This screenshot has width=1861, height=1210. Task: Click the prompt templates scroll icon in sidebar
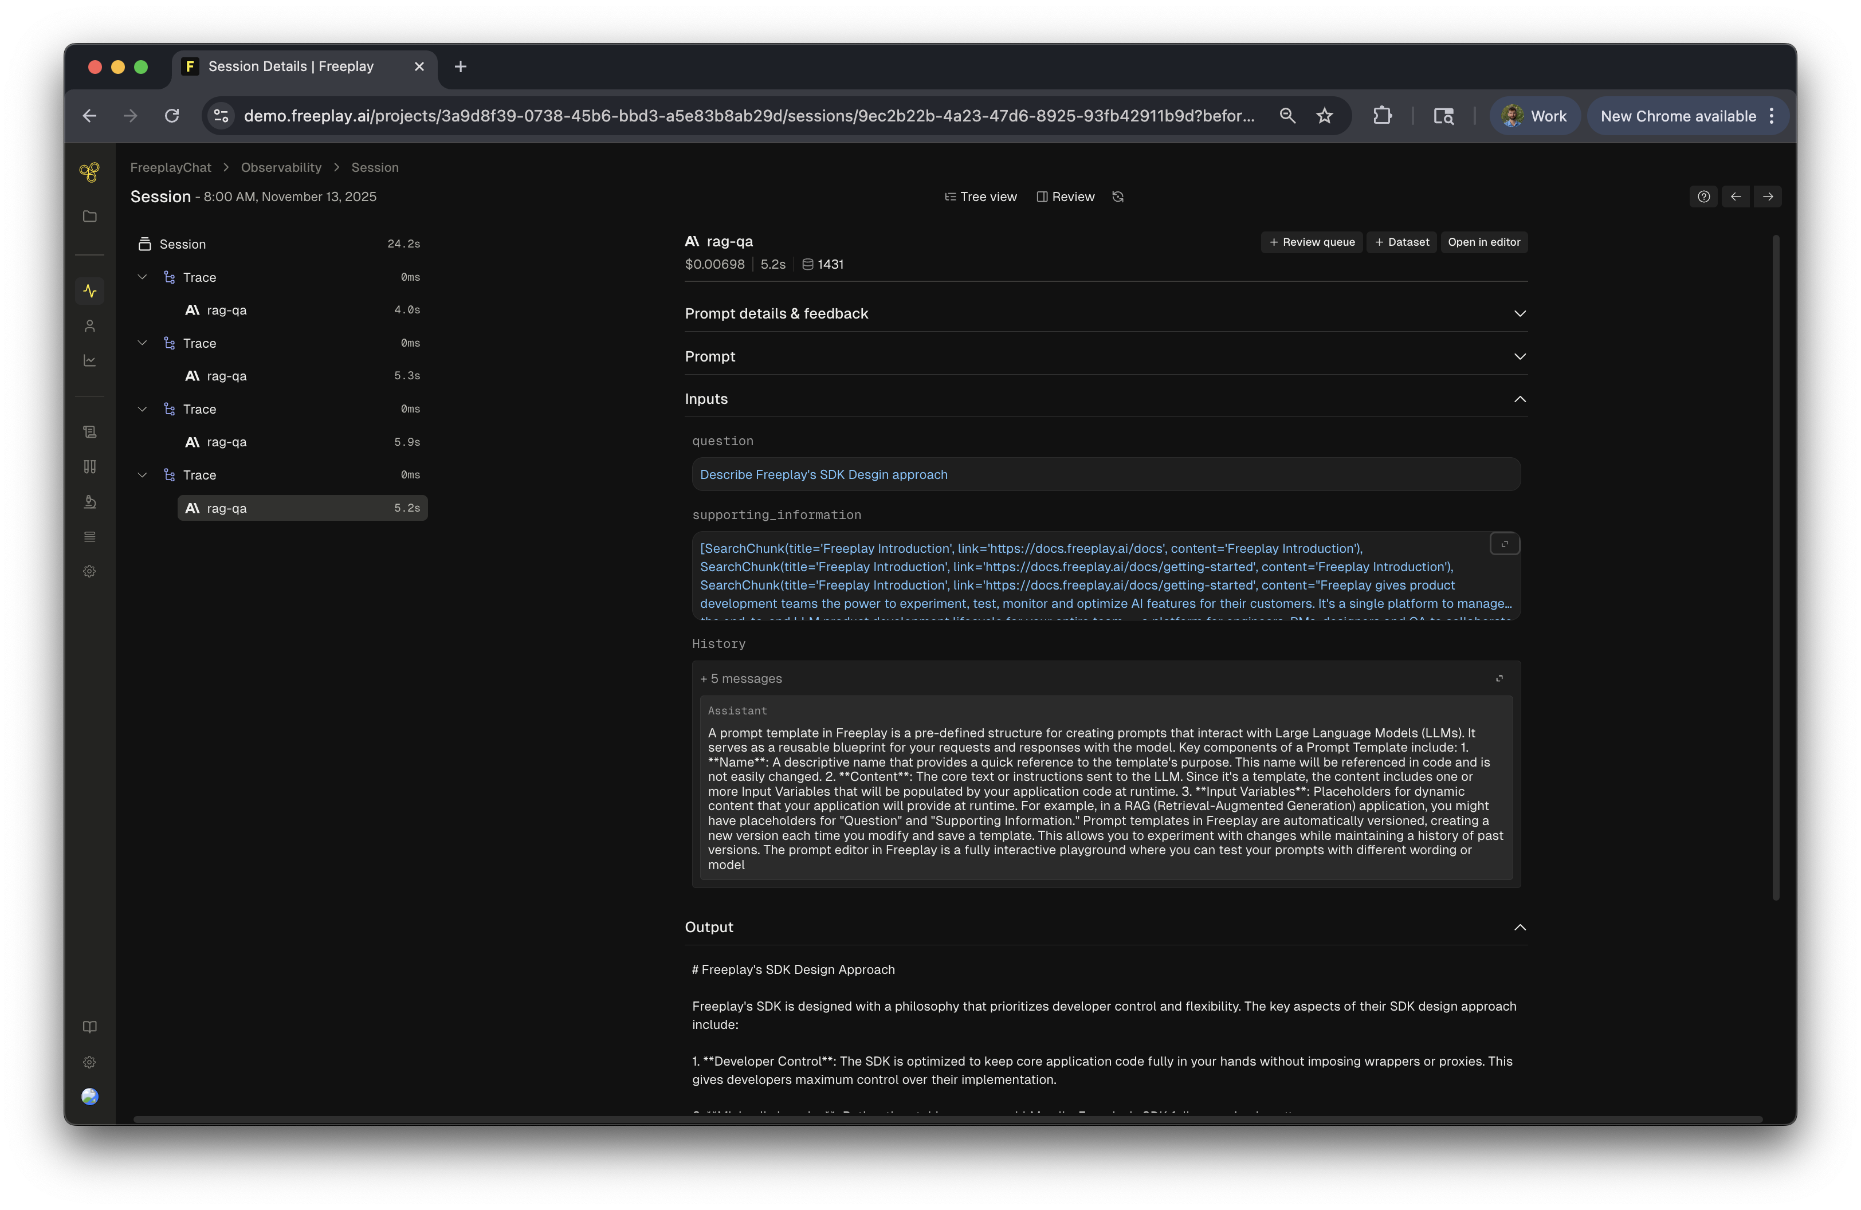click(x=89, y=431)
